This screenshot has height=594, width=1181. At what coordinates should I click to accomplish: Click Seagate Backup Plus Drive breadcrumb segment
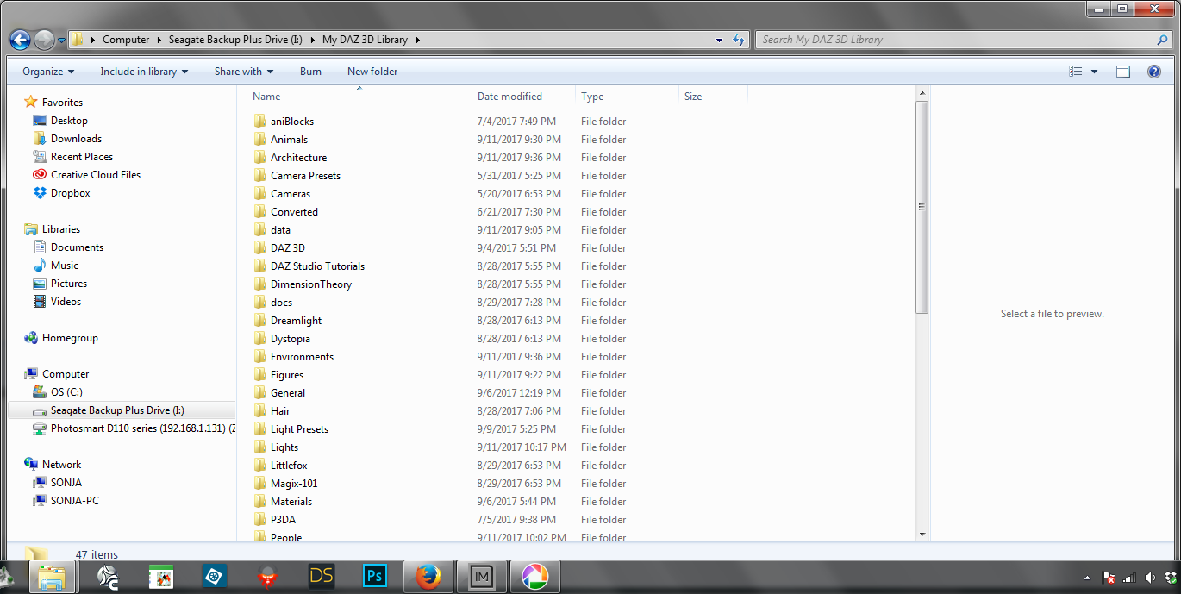pyautogui.click(x=235, y=40)
